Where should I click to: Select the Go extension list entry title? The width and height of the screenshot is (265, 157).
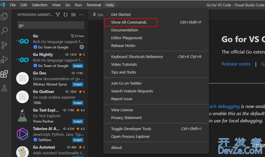tap(36, 36)
